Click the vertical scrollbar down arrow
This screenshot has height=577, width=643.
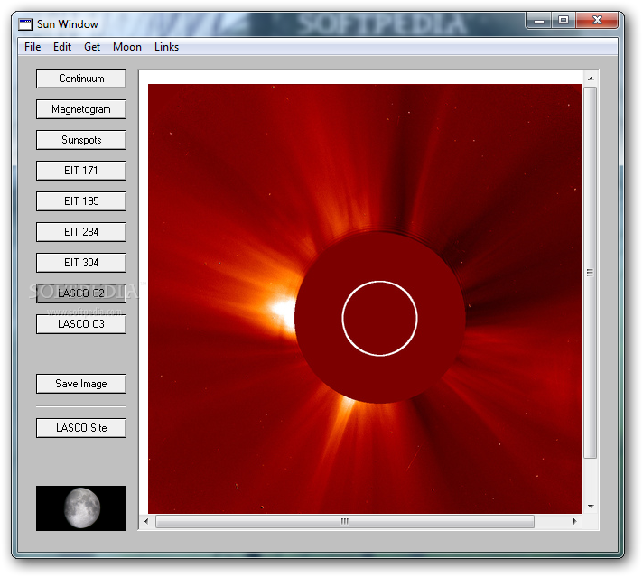[x=591, y=507]
